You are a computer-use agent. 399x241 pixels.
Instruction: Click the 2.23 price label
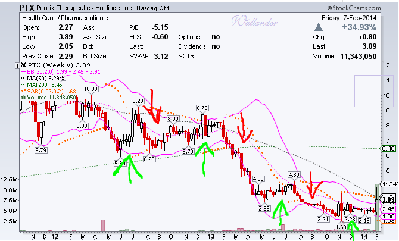(350, 219)
